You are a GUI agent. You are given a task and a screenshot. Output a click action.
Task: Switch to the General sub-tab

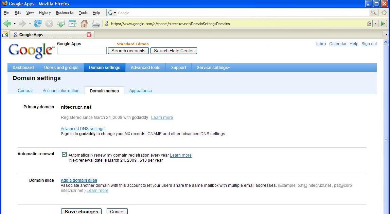click(25, 91)
